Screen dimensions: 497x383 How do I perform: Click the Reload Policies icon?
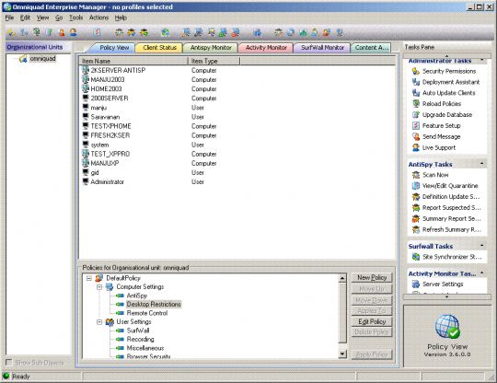tap(415, 104)
